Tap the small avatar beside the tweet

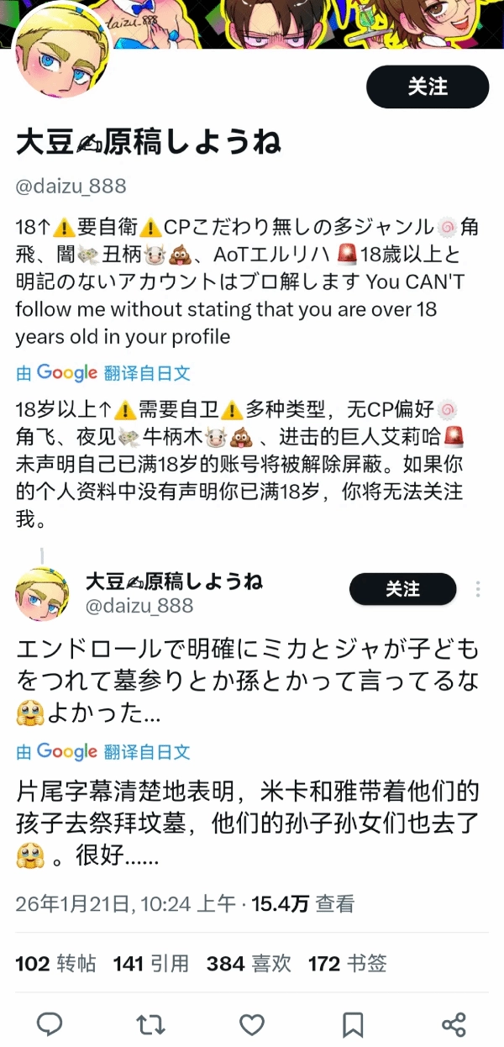42,594
